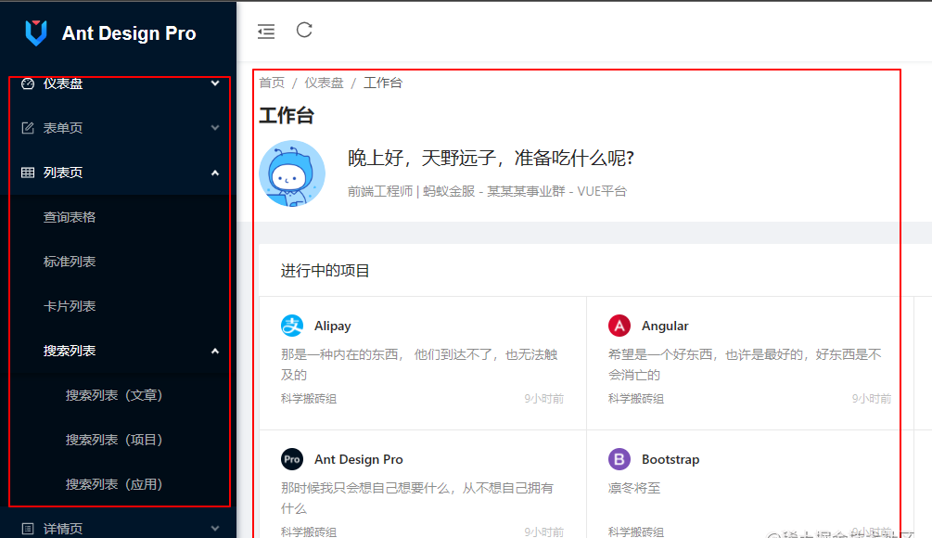Open the Bootstrap project link
This screenshot has width=932, height=538.
click(670, 459)
